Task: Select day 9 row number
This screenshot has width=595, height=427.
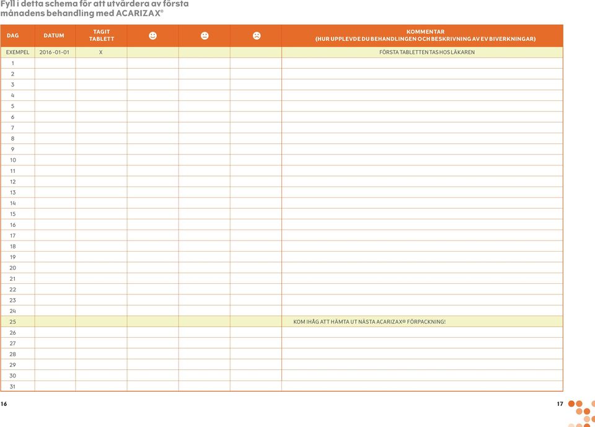Action: [x=12, y=149]
